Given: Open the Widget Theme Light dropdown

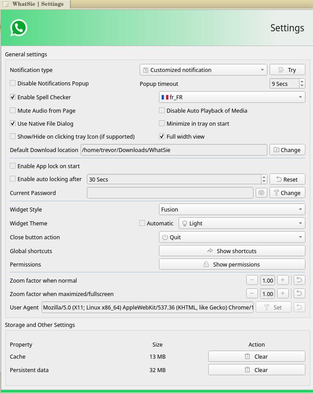Looking at the screenshot, I should [242, 223].
